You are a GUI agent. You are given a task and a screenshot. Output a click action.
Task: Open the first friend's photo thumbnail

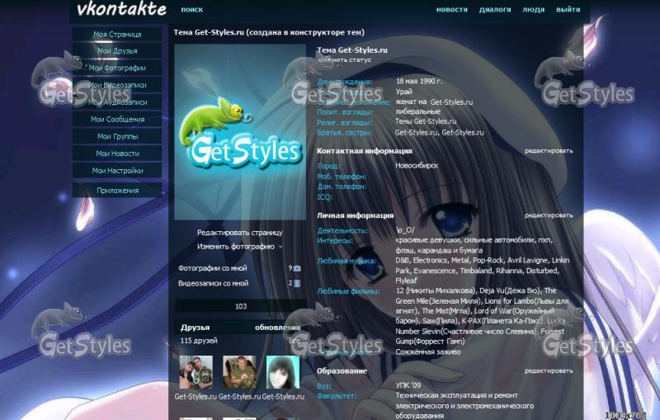point(196,372)
